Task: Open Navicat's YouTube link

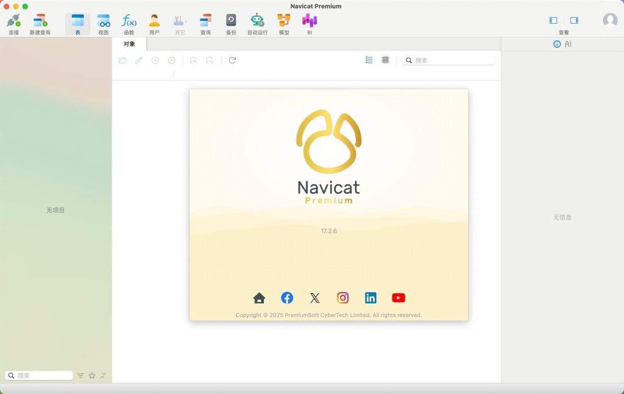Action: coord(399,298)
